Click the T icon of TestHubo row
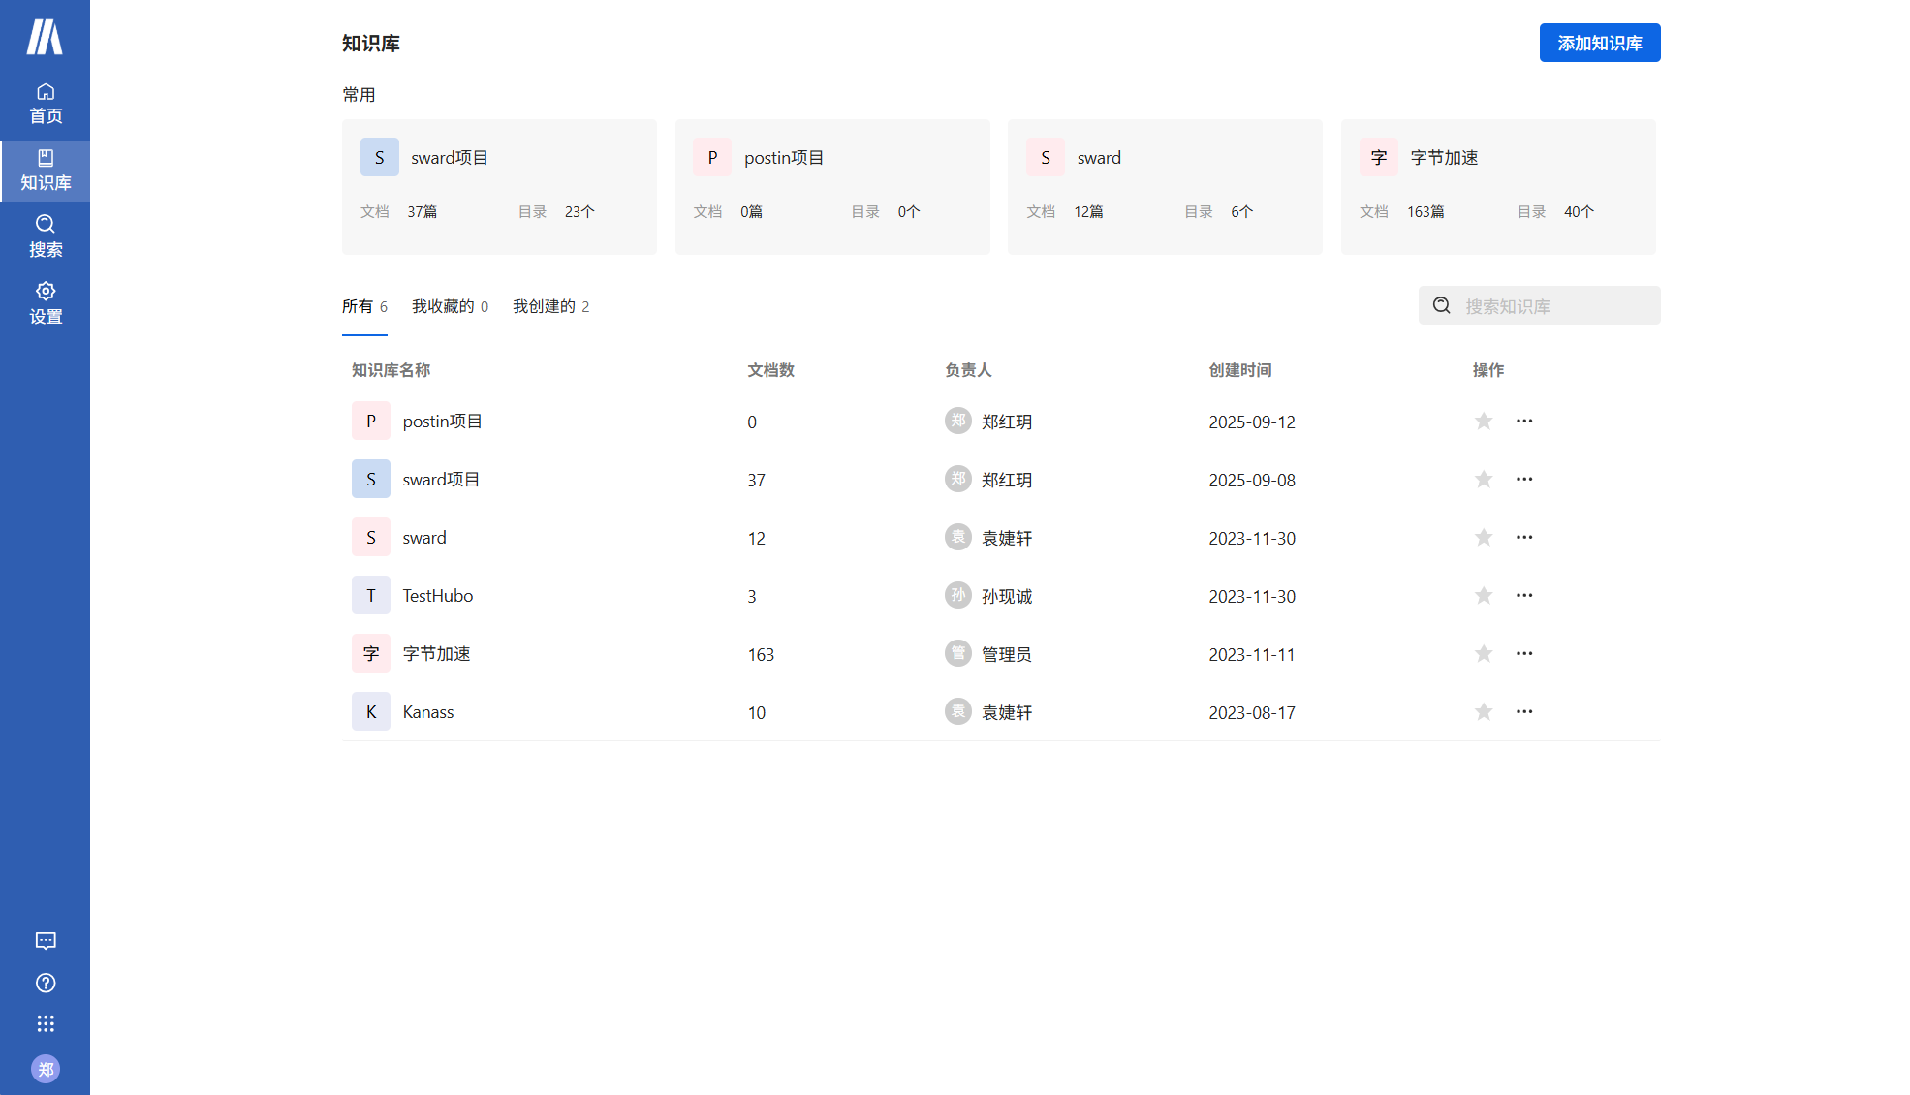 coord(371,595)
